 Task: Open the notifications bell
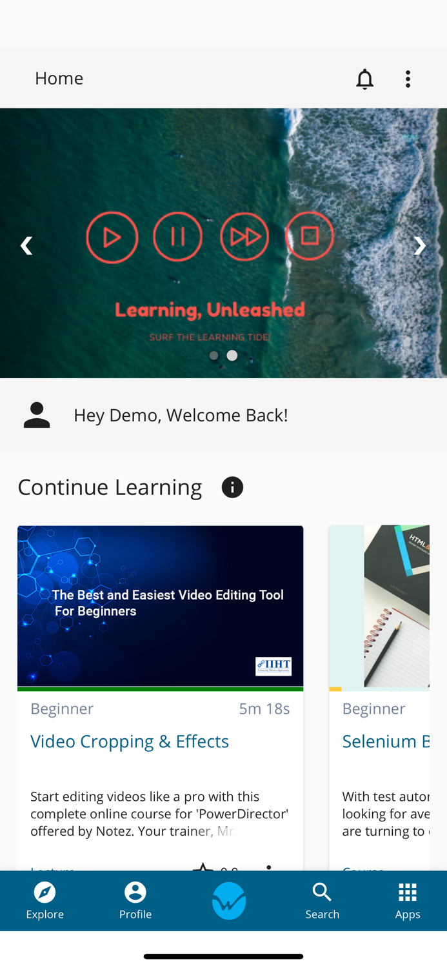click(364, 79)
